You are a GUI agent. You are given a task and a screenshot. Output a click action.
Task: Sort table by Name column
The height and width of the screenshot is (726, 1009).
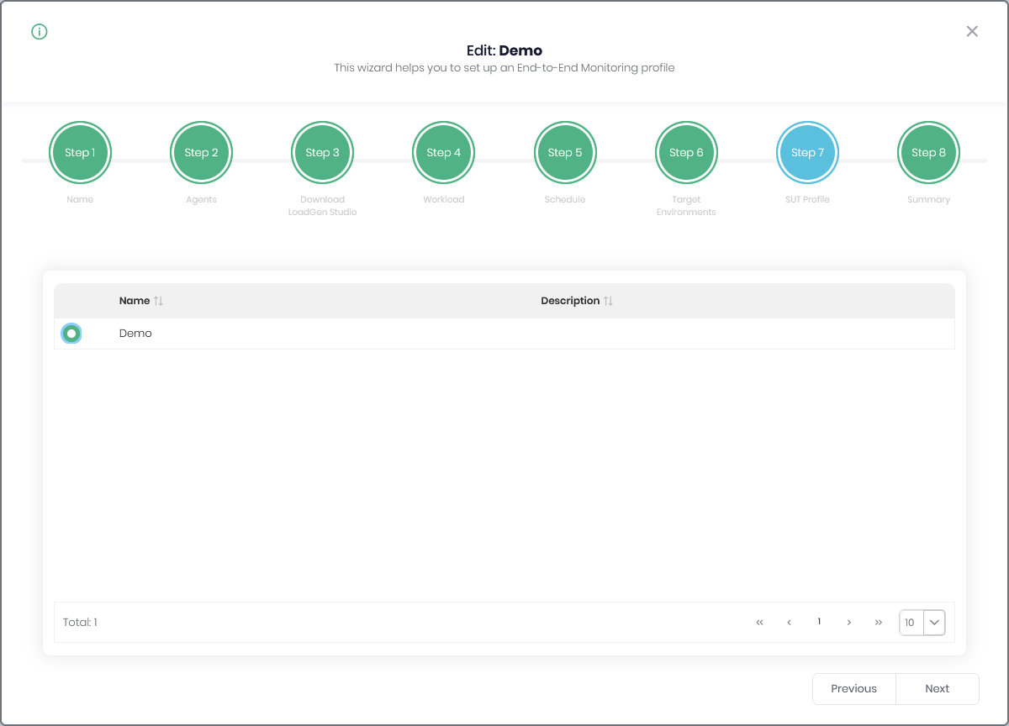(158, 301)
